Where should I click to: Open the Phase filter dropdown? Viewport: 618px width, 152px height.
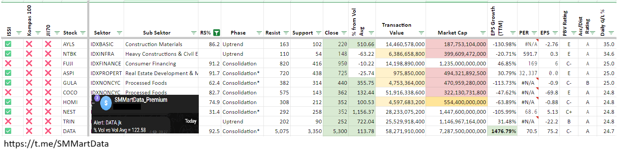click(259, 33)
